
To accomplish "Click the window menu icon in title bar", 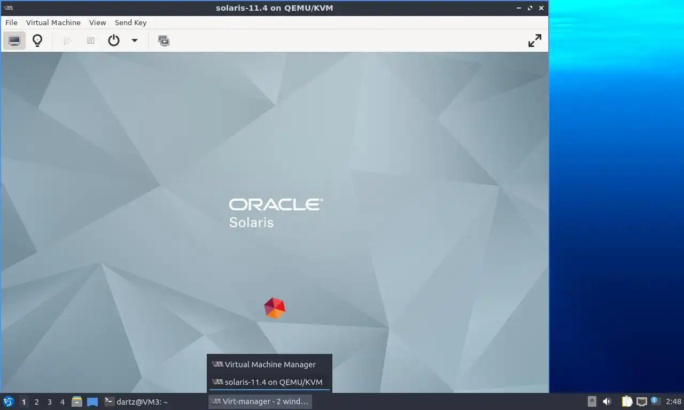I will coord(8,8).
